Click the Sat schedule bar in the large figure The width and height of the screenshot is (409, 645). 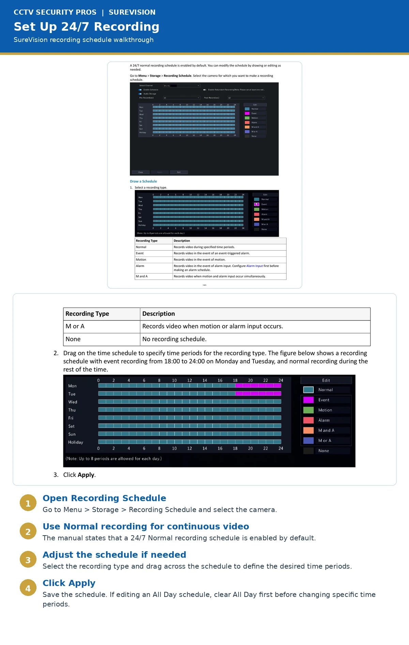(190, 425)
